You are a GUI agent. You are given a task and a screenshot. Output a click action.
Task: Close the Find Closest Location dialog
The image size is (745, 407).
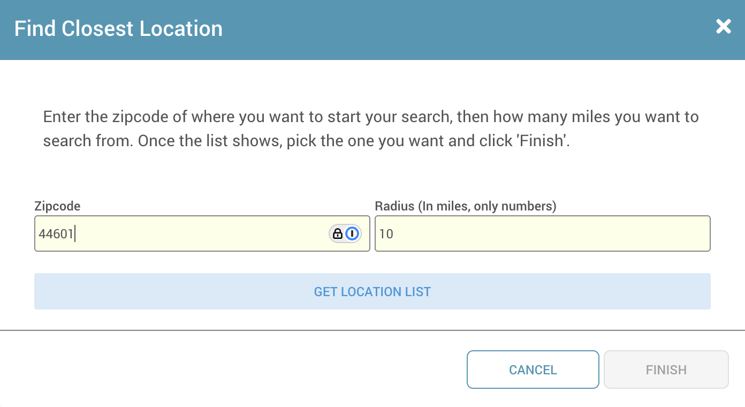(x=723, y=26)
